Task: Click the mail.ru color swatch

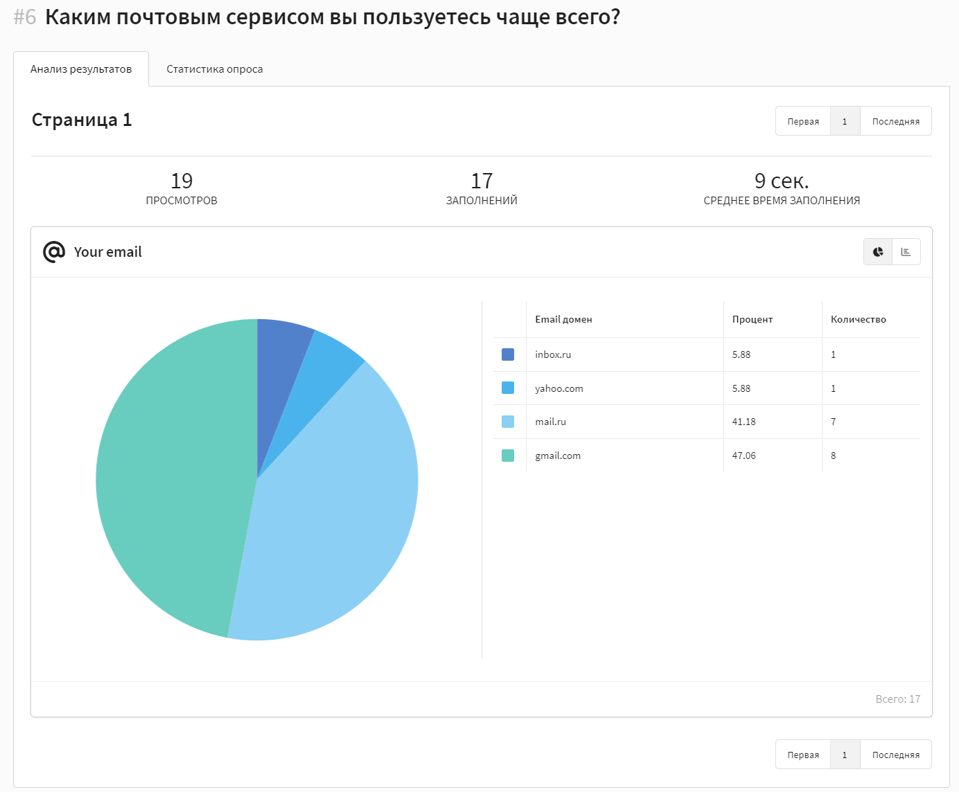Action: pyautogui.click(x=508, y=422)
